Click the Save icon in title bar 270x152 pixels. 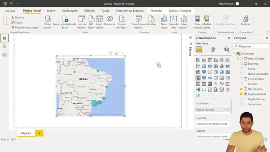(x=5, y=4)
